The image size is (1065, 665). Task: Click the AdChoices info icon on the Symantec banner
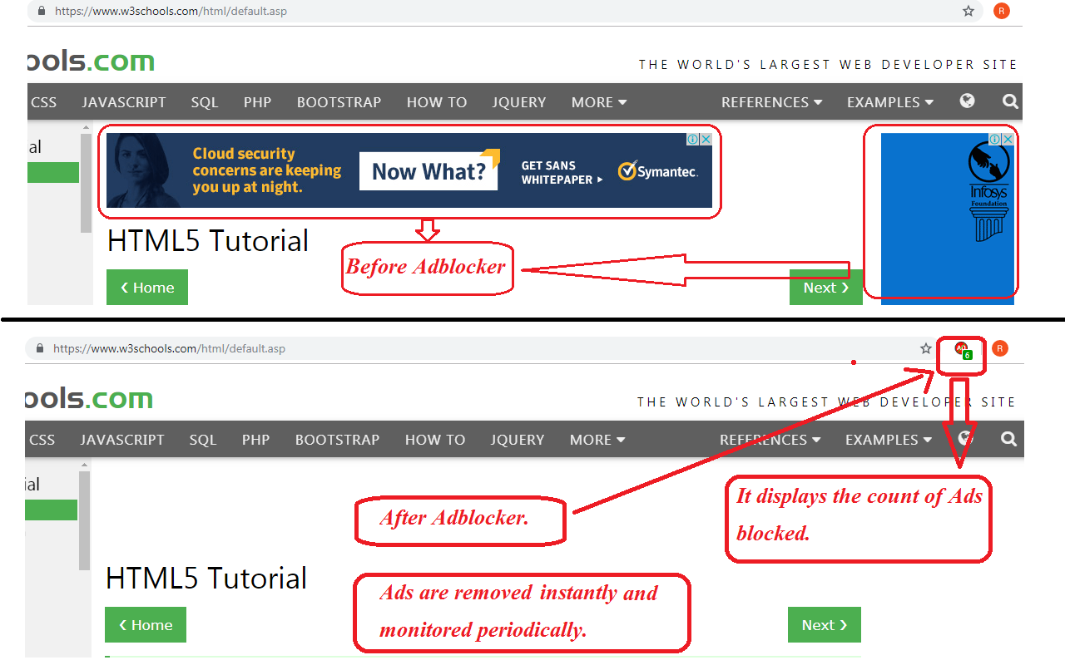693,140
